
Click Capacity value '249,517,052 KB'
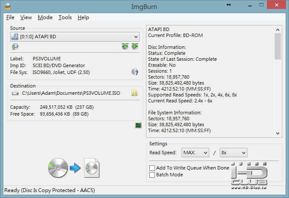pos(56,107)
